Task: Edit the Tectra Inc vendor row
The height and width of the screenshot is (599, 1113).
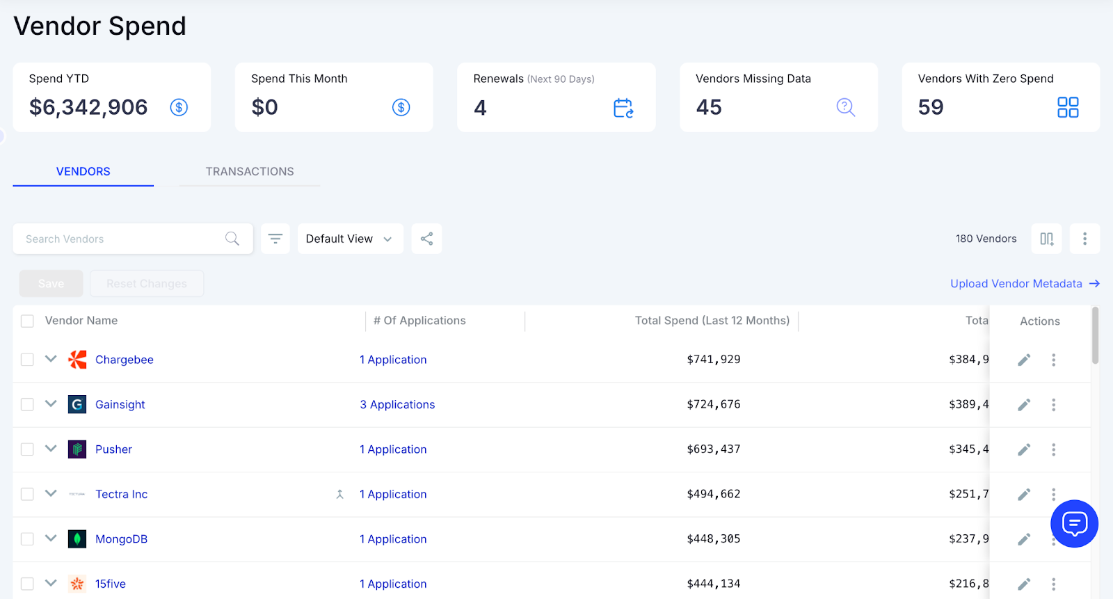Action: pos(1024,495)
